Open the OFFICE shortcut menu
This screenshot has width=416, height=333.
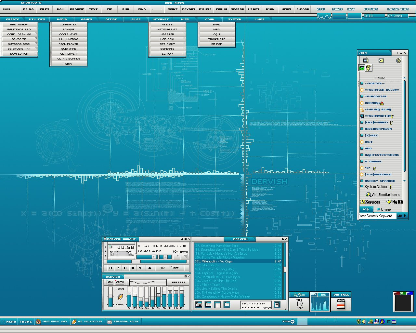(x=111, y=19)
